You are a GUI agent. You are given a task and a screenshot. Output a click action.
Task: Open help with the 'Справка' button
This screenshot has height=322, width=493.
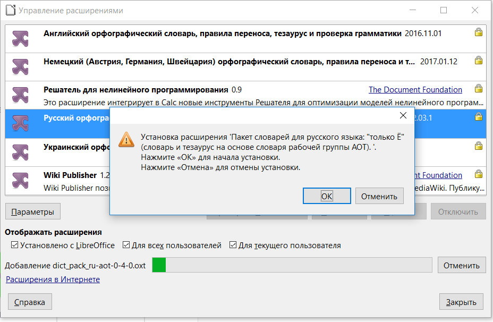30,302
